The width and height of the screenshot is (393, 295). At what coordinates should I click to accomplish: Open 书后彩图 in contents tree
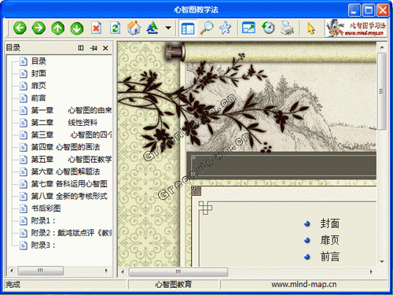[x=46, y=208]
